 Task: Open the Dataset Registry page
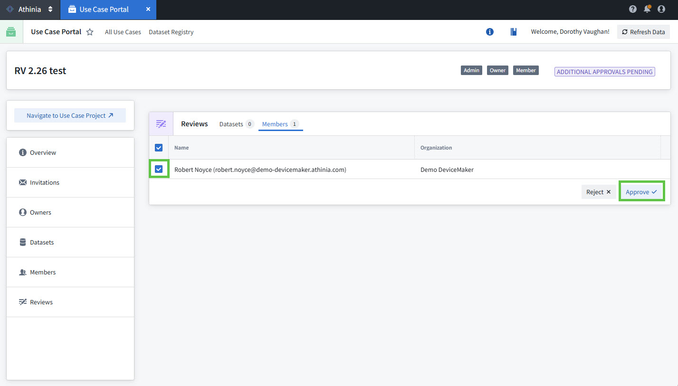171,32
